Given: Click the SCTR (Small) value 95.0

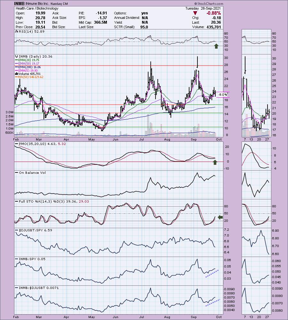Looking at the screenshot, I should click(144, 27).
